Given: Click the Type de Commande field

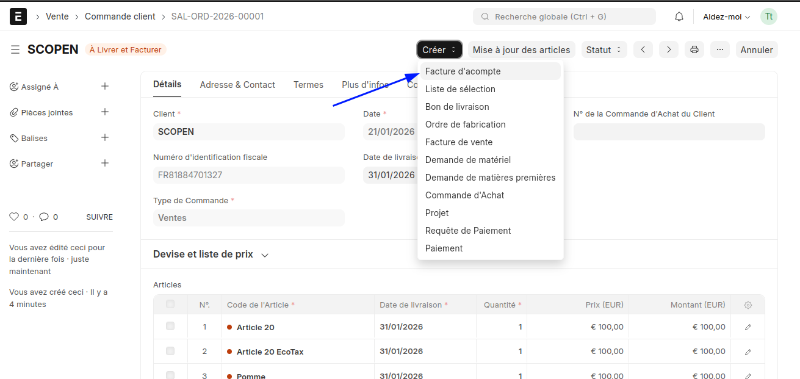Looking at the screenshot, I should (x=249, y=218).
